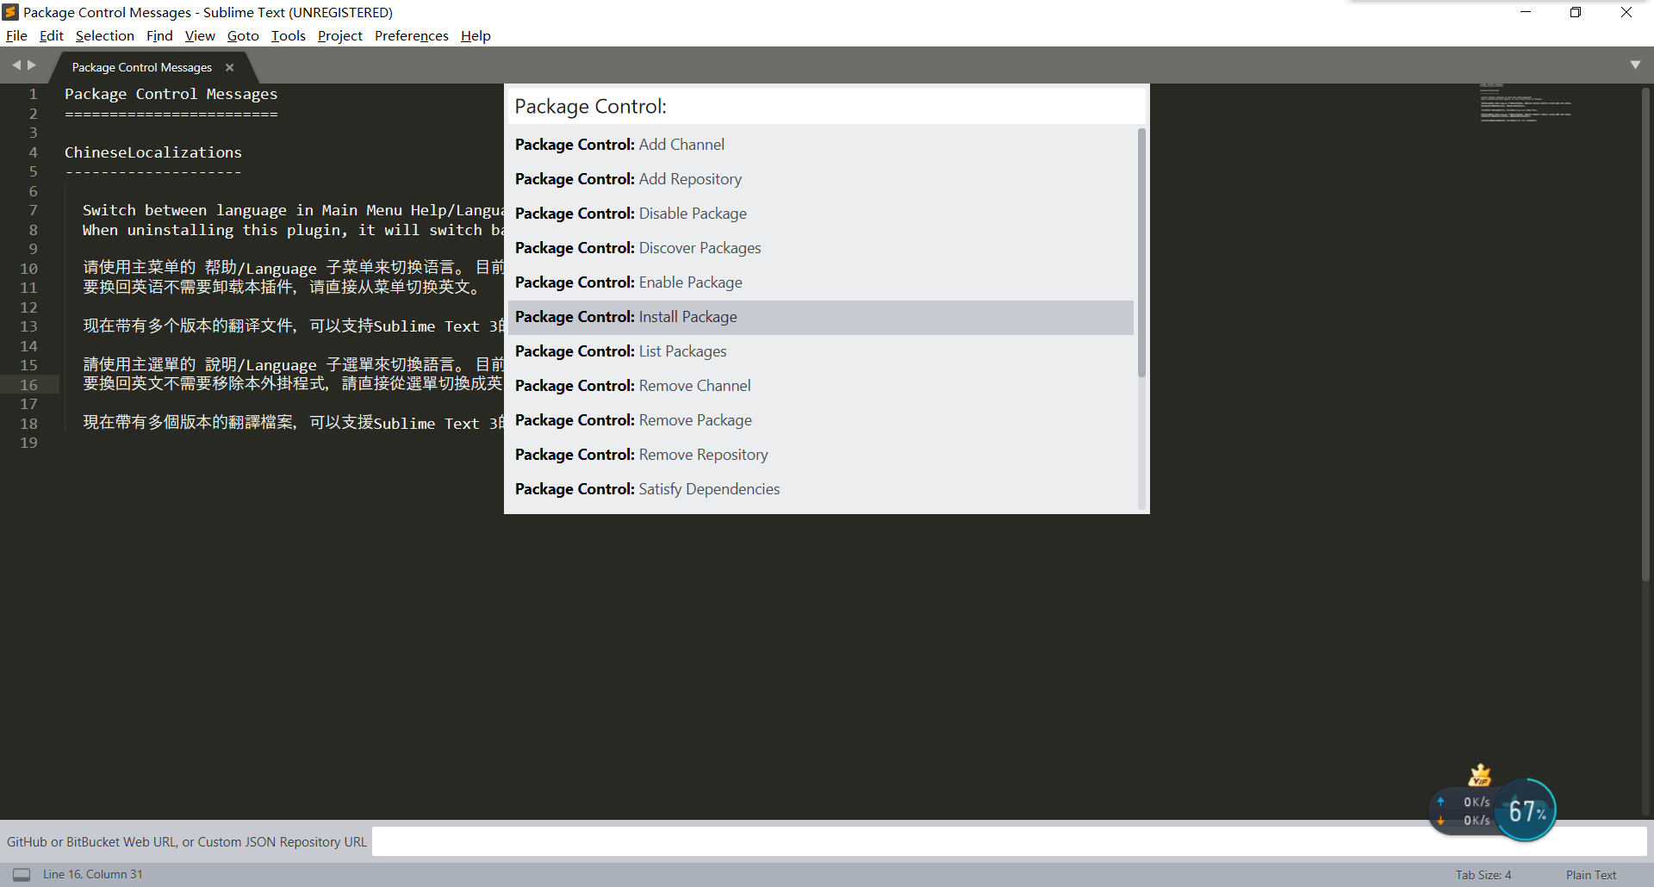This screenshot has width=1654, height=887.
Task: Choose Package Control: Satisfy Dependencies
Action: click(821, 489)
